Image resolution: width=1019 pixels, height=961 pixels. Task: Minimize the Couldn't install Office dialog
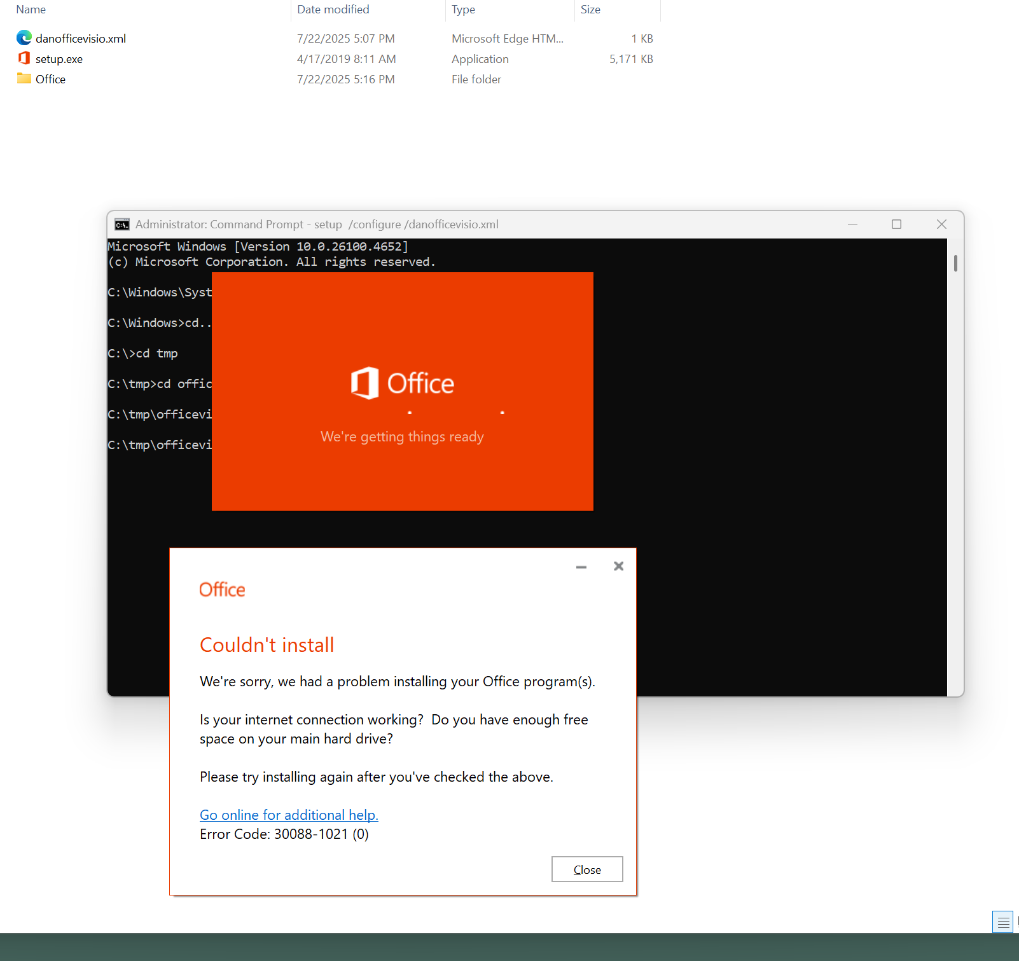coord(581,566)
